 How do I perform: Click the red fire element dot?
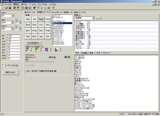click(x=28, y=49)
